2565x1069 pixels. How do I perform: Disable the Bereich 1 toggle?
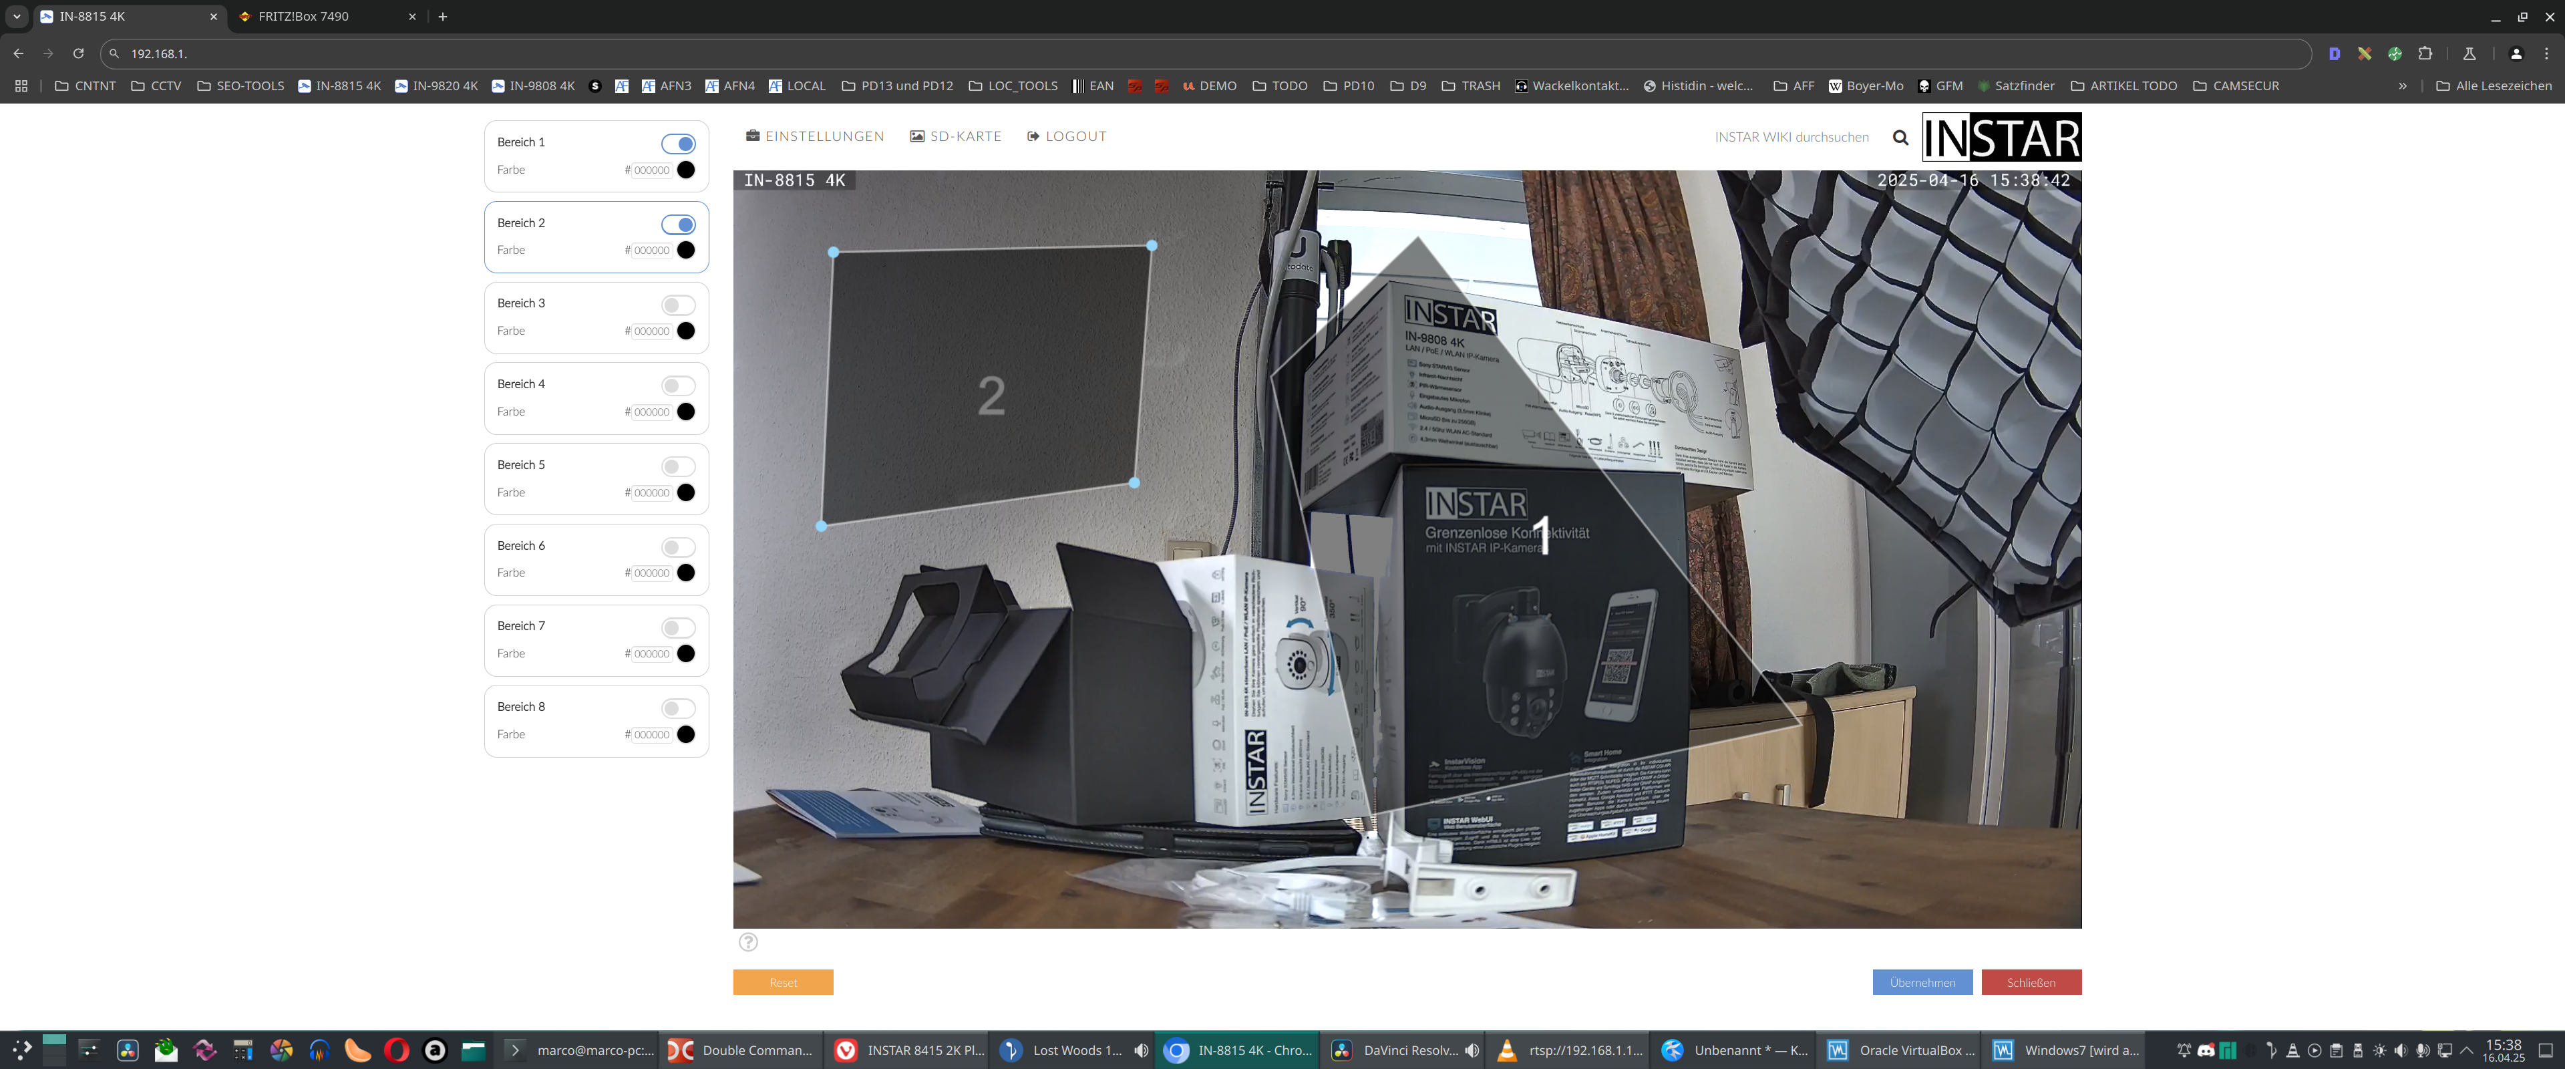pyautogui.click(x=678, y=144)
